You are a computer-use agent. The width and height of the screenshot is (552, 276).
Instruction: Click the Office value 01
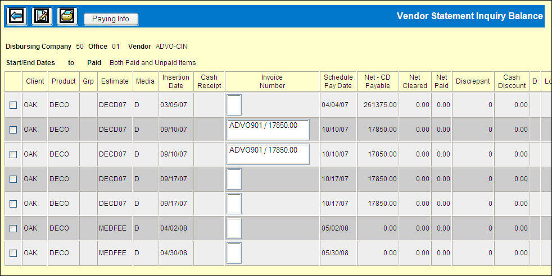(116, 47)
